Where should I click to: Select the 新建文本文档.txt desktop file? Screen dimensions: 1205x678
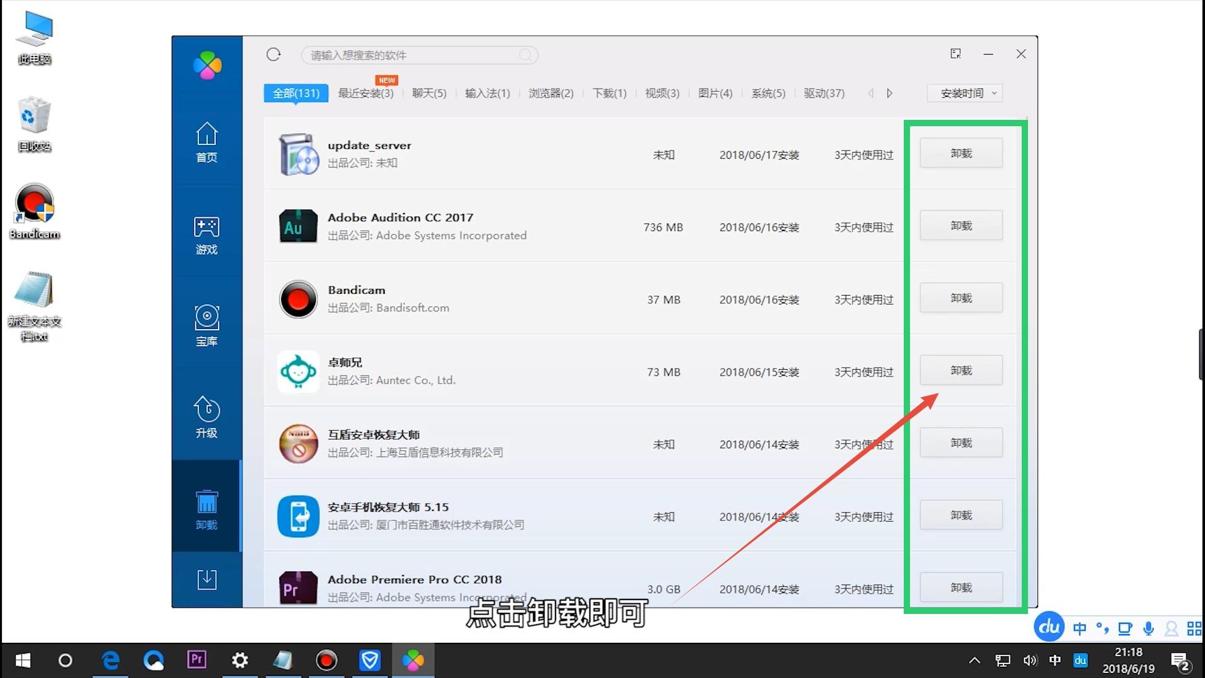[x=35, y=307]
